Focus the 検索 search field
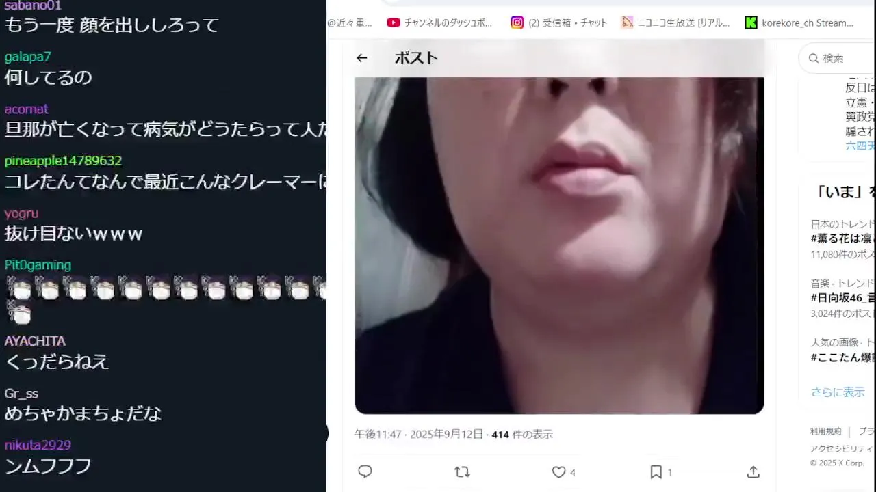 (x=837, y=58)
